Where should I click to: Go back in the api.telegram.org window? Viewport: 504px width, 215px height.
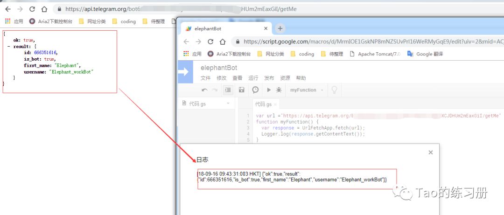pyautogui.click(x=8, y=9)
